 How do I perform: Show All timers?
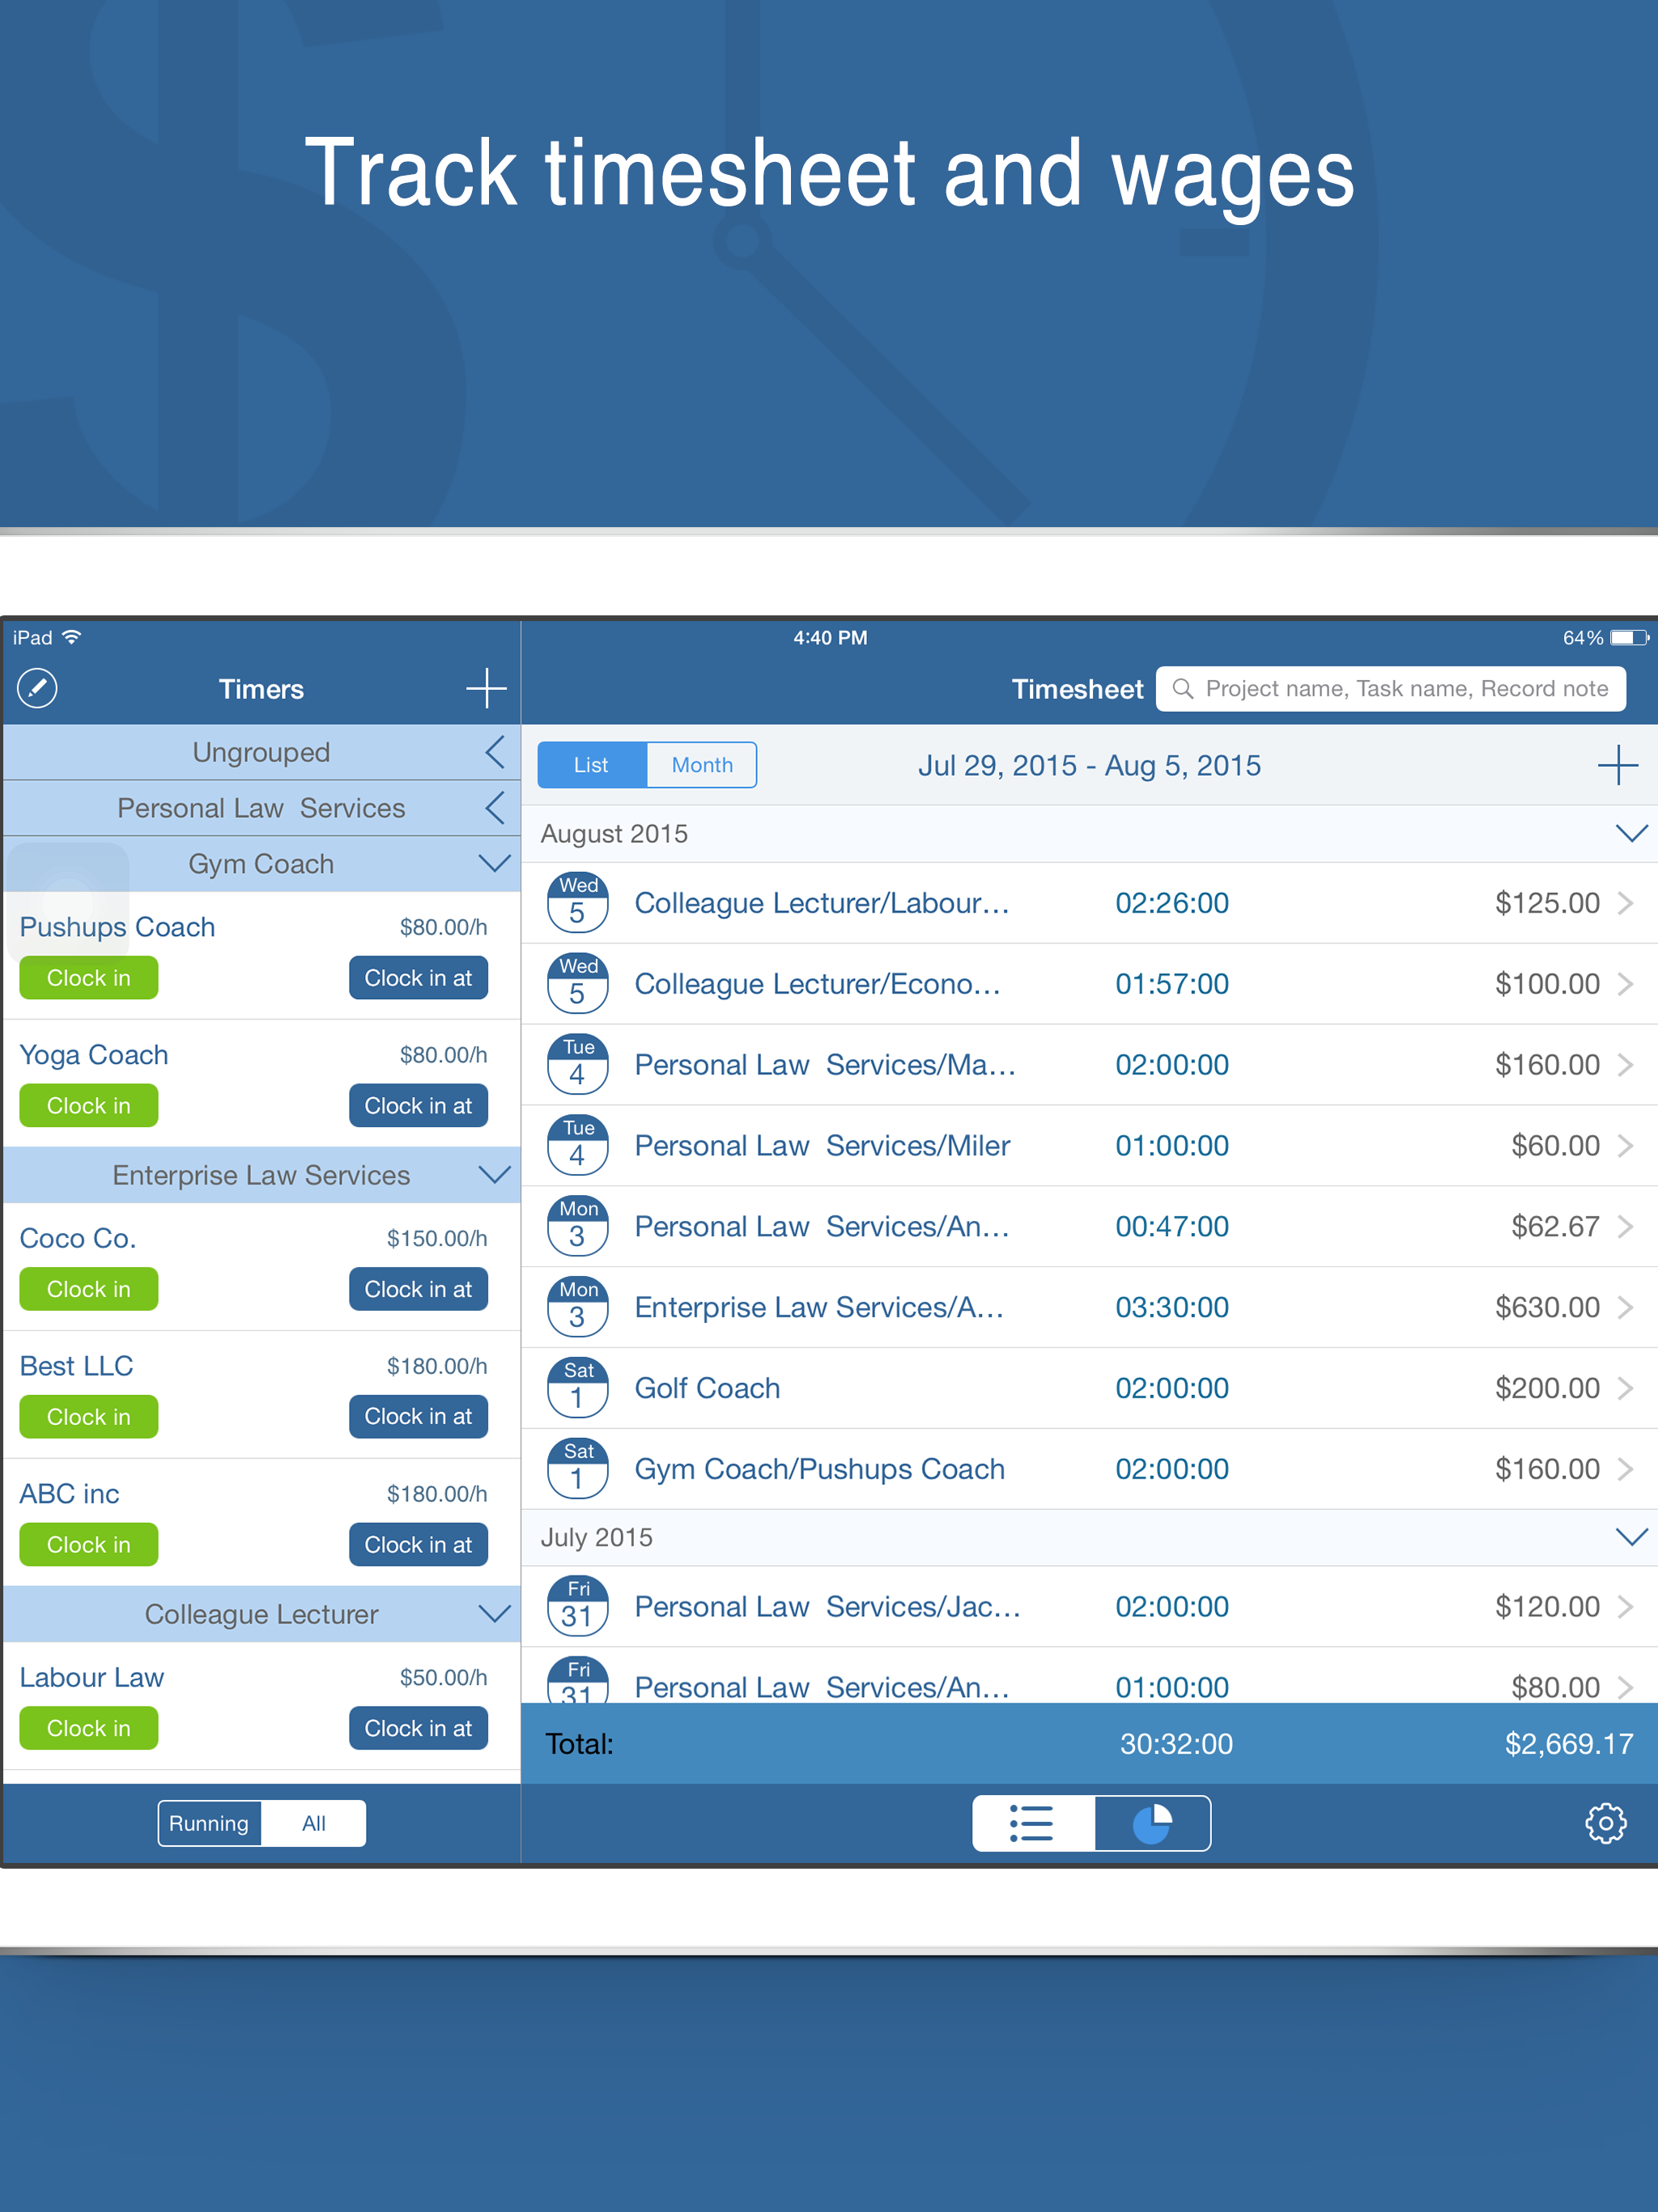pos(314,1823)
